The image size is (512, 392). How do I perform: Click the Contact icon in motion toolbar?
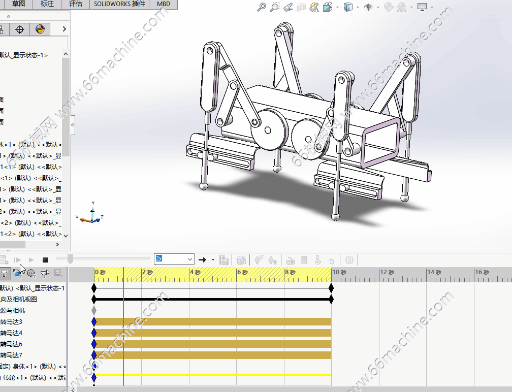(318, 260)
